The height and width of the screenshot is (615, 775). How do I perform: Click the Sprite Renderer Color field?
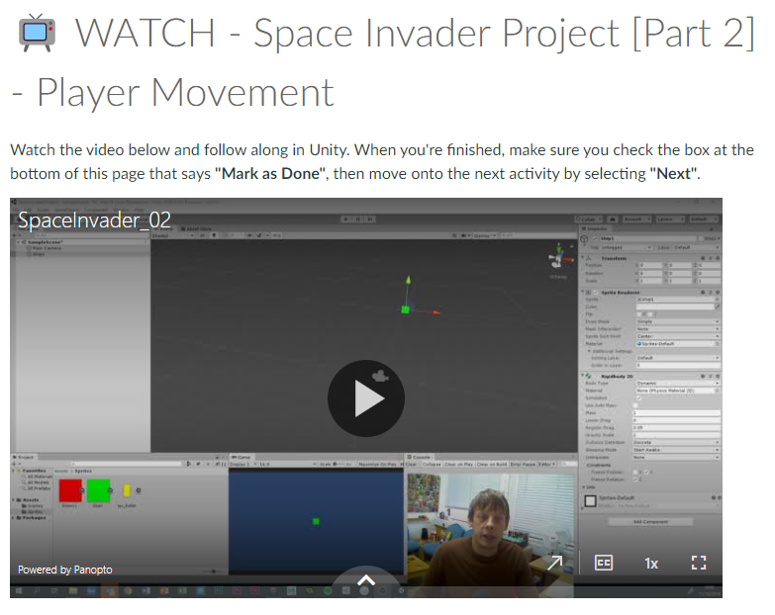(673, 307)
